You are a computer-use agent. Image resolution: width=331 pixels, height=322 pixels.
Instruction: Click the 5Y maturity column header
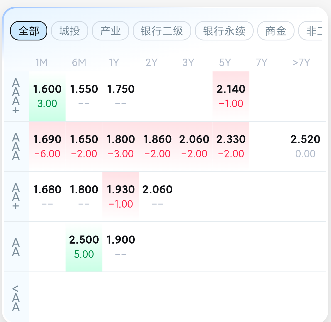coord(225,63)
